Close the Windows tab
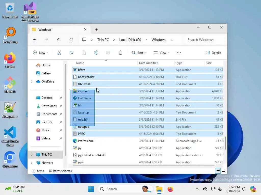 pos(85,29)
